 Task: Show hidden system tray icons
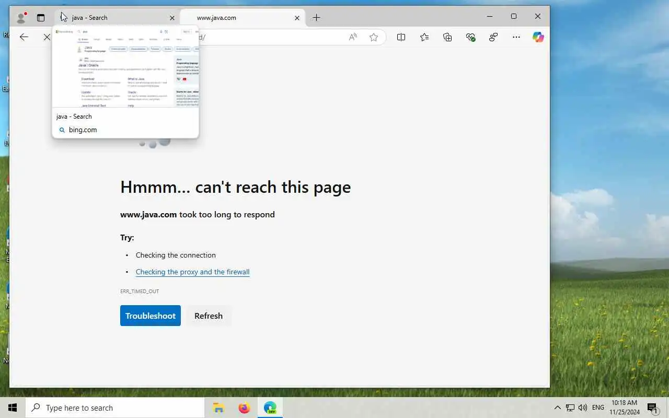pos(557,408)
